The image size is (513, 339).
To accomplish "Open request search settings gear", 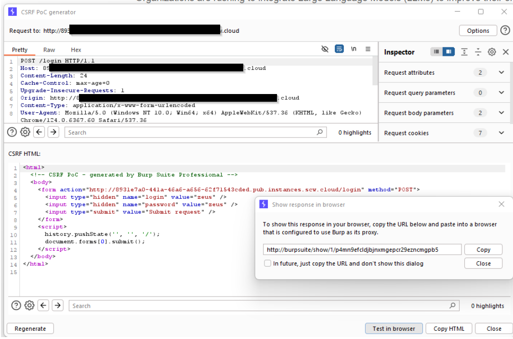I will pos(25,132).
